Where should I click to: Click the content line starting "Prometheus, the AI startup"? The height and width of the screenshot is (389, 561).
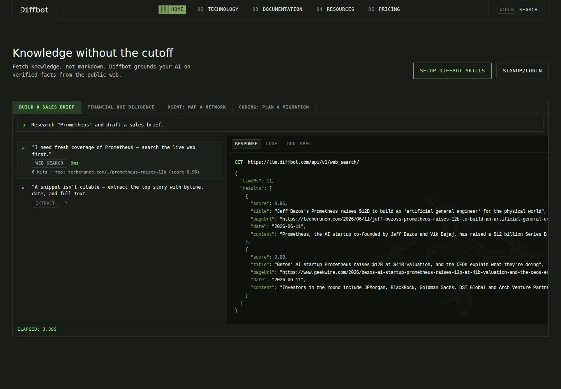tap(399, 234)
